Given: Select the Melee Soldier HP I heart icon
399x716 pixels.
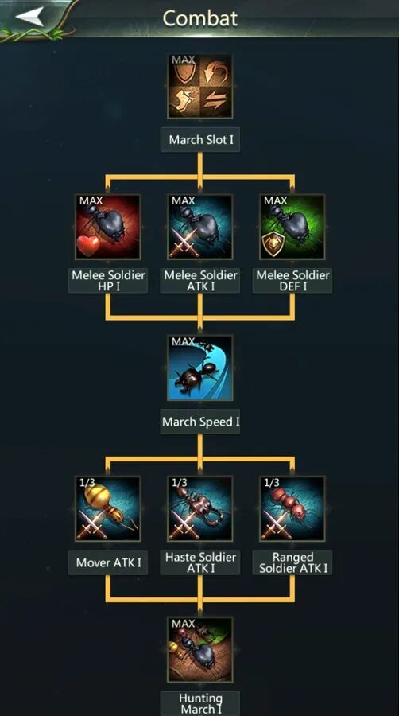Looking at the screenshot, I should 107,227.
